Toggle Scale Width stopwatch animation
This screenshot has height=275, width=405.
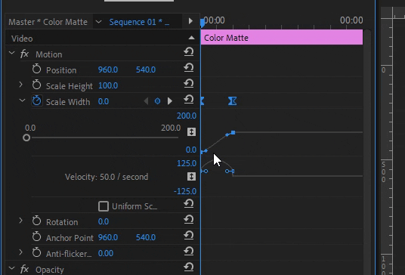37,100
